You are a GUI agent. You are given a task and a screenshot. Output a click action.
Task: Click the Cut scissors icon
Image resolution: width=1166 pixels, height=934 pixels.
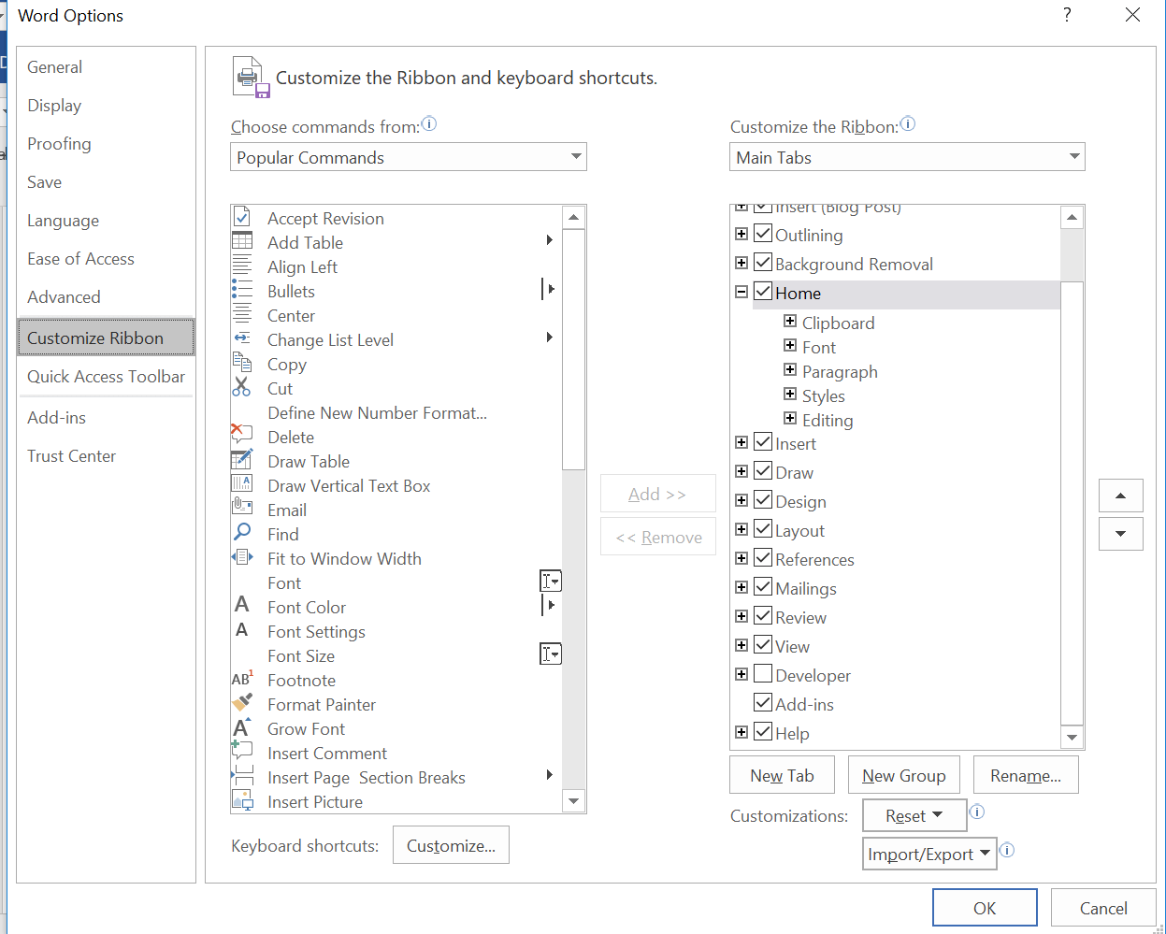click(242, 388)
